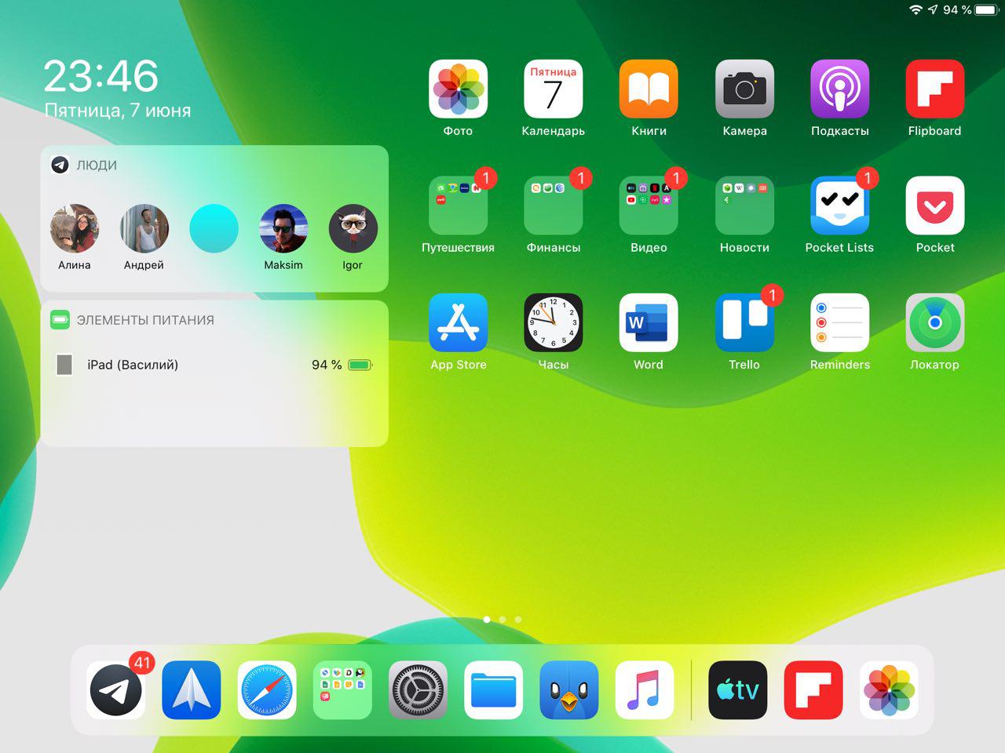Tap the Элементы питания widget header

214,320
